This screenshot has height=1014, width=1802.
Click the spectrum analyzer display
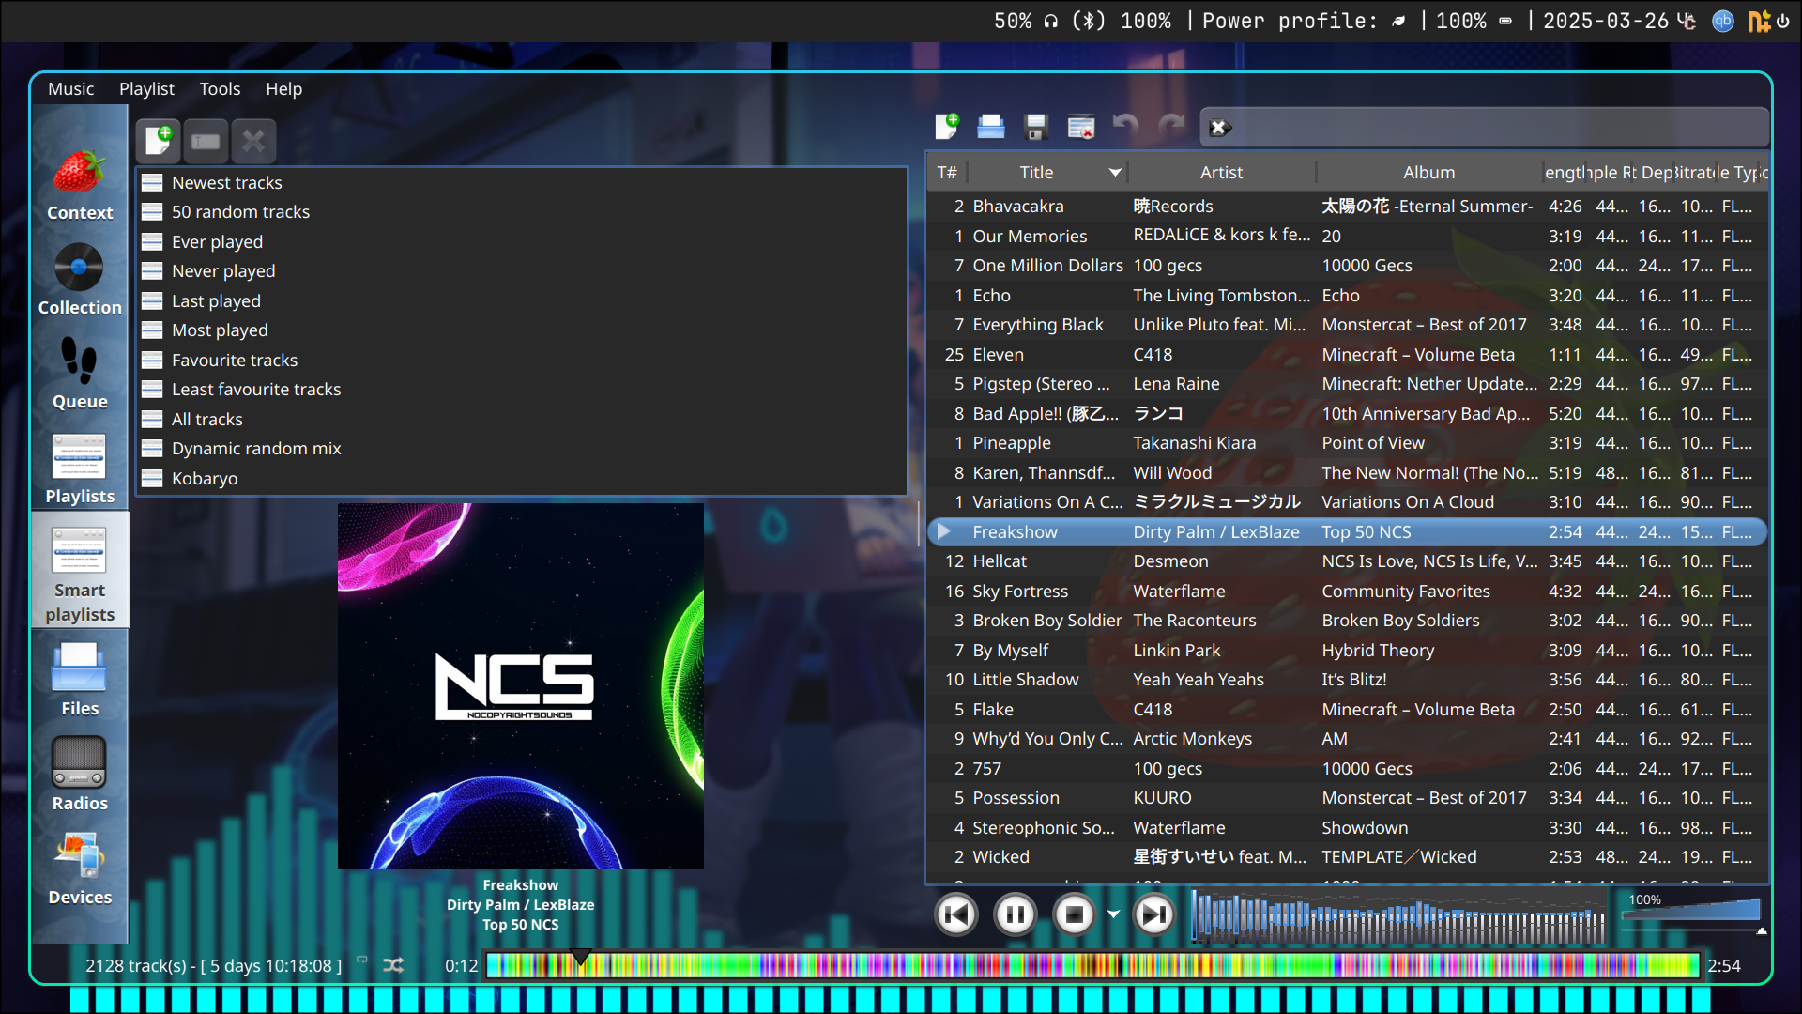1397,916
